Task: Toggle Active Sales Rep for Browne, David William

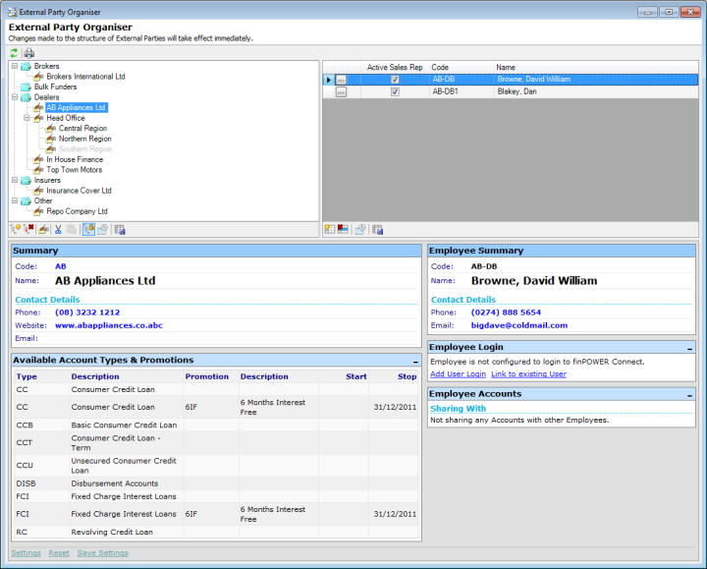Action: click(395, 80)
